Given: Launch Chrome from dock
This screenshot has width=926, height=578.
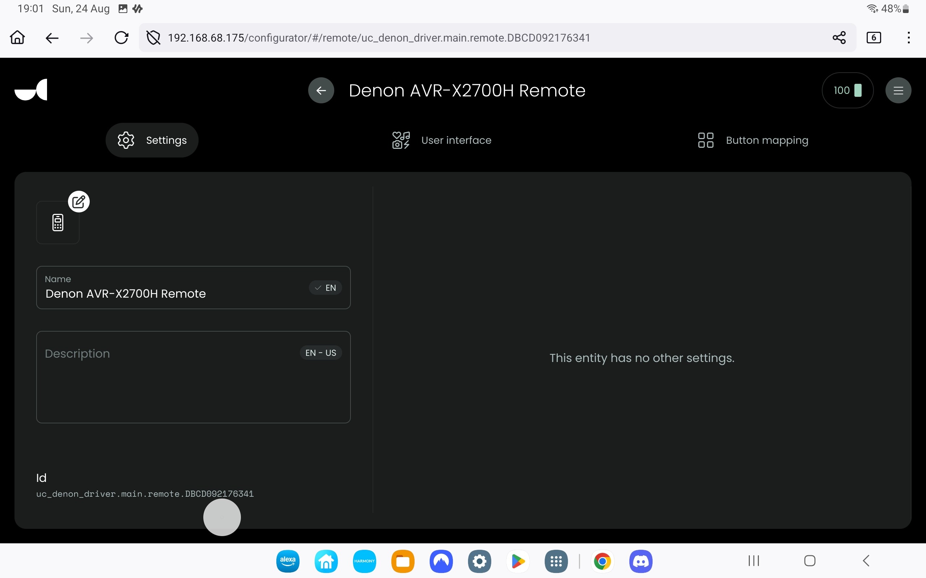Looking at the screenshot, I should tap(602, 561).
